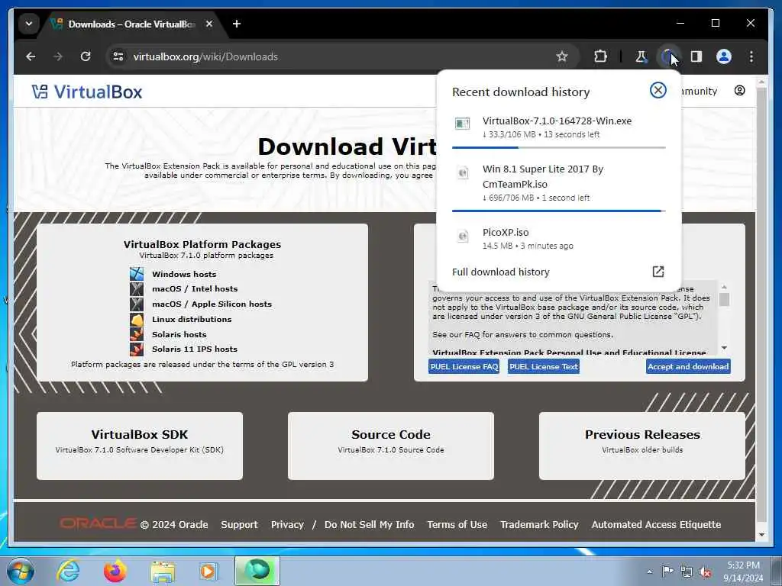Open Solaris 11 IPS hosts link
Image resolution: width=782 pixels, height=586 pixels.
click(x=195, y=349)
